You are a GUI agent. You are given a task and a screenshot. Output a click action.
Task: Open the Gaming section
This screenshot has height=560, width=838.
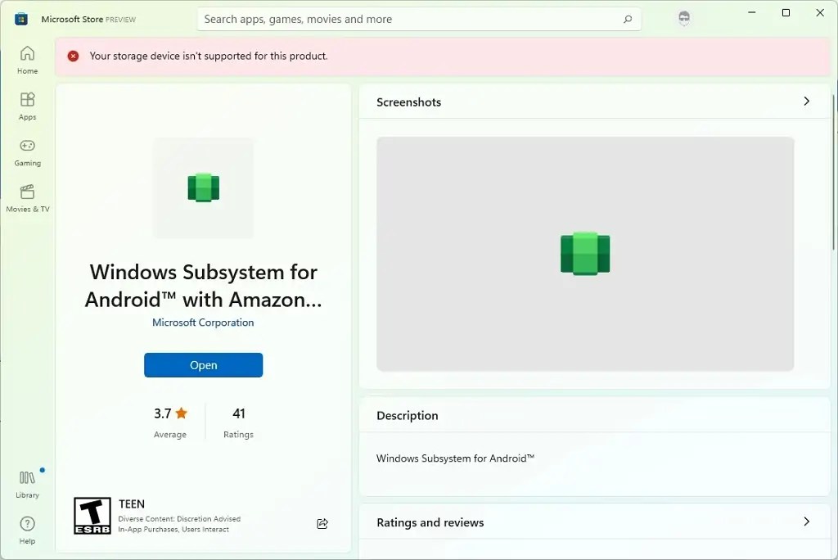coord(27,152)
